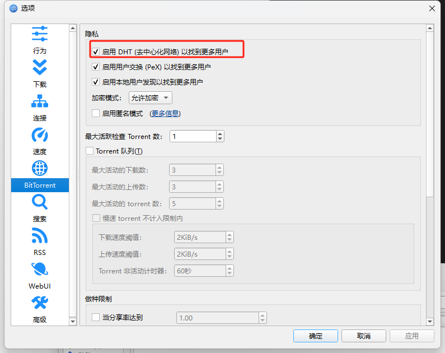
Task: Click the main panel vertical scrollbar thumb
Action: click(430, 114)
